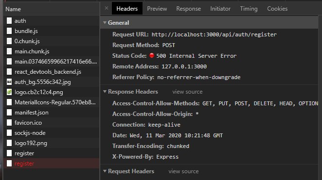Image resolution: width=322 pixels, height=180 pixels.
Task: Click the X-Powered-By Express header
Action: pos(145,157)
